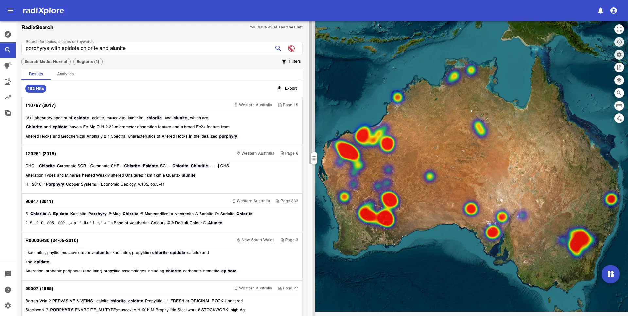Open the image search sidebar icon
This screenshot has width=628, height=316.
tap(8, 82)
